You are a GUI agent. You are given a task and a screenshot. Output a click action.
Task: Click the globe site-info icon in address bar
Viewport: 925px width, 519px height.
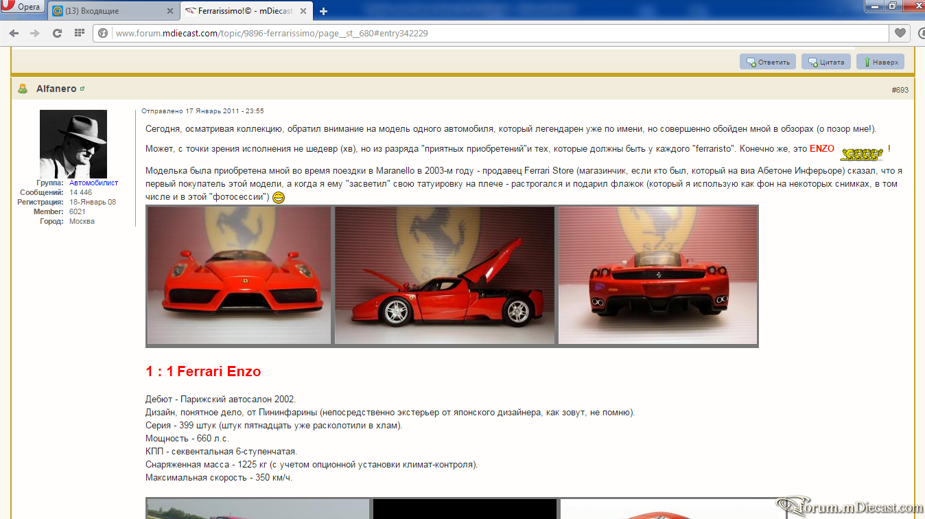(x=103, y=33)
